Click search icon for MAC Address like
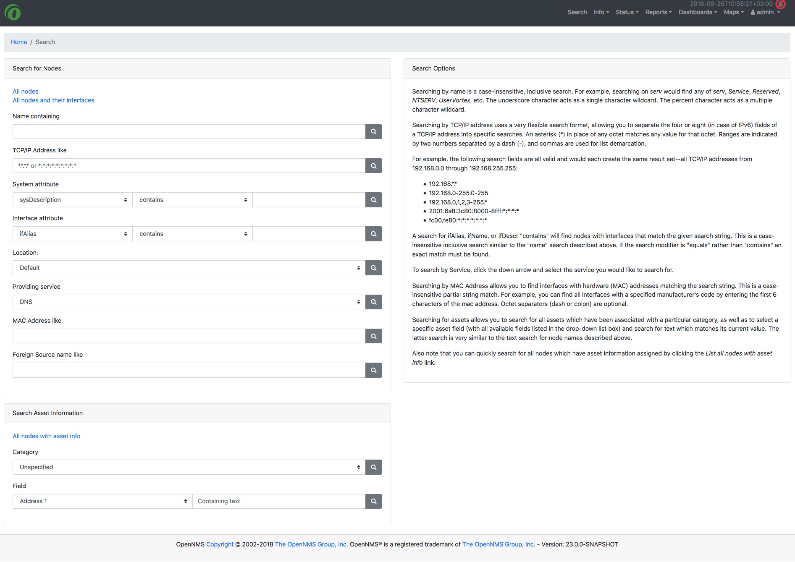This screenshot has height=562, width=795. tap(373, 336)
